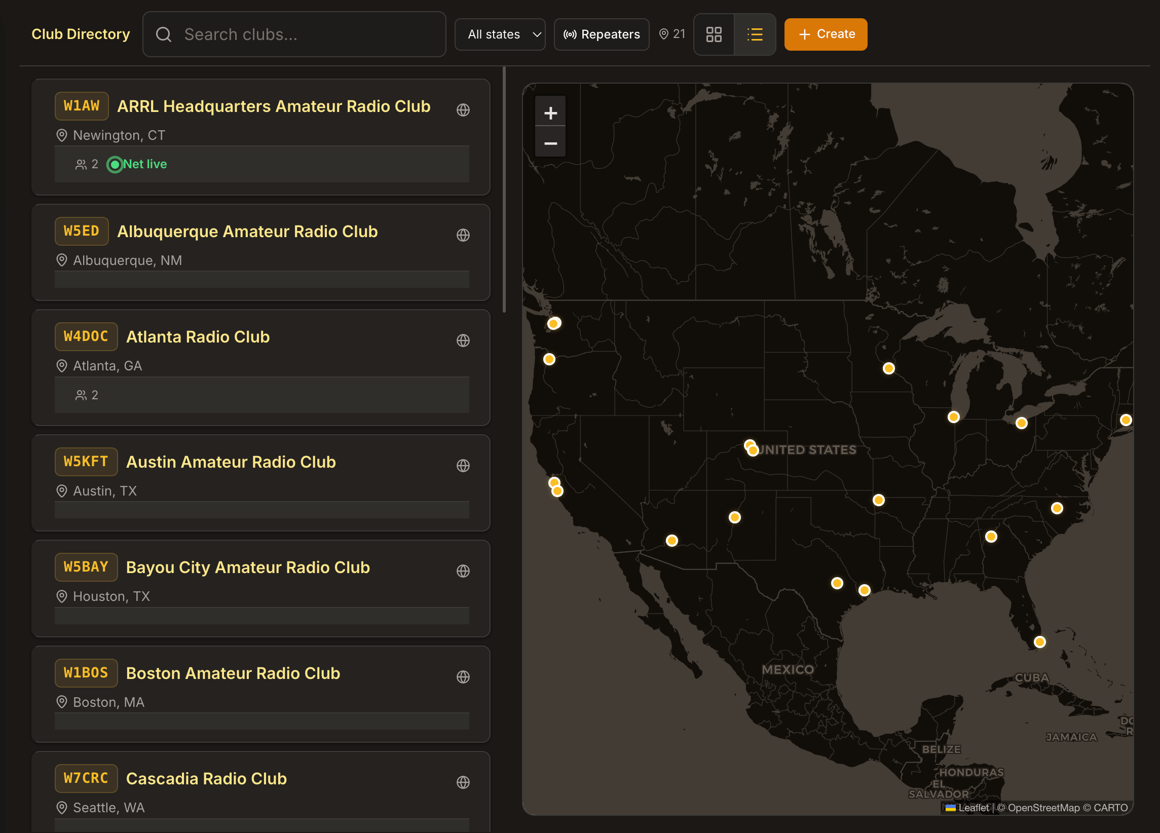
Task: Select the Oklahoma area map marker
Action: pyautogui.click(x=879, y=500)
